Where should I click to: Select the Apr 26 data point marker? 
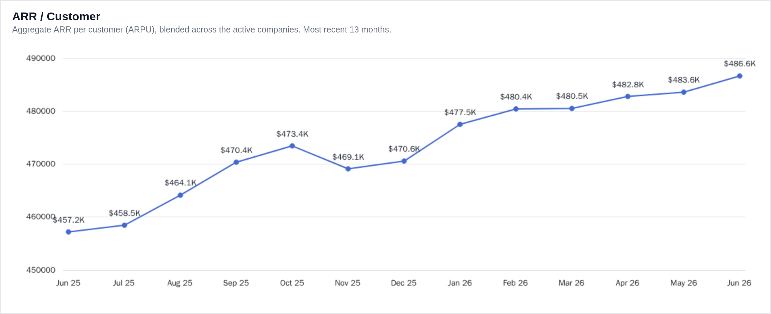click(x=628, y=96)
